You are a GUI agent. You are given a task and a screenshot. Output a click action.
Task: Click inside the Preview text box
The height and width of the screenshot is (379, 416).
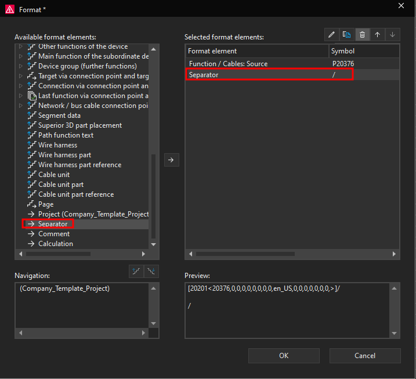[x=287, y=311]
